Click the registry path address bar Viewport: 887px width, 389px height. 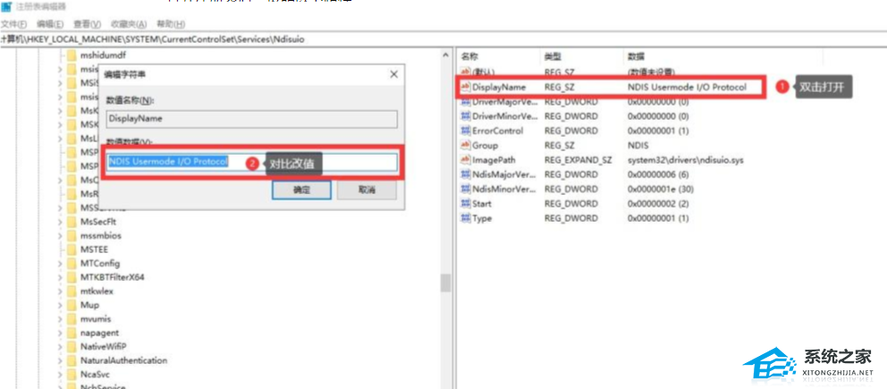coord(443,39)
